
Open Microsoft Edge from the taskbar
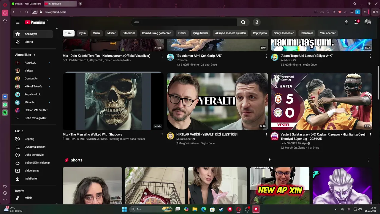203,209
